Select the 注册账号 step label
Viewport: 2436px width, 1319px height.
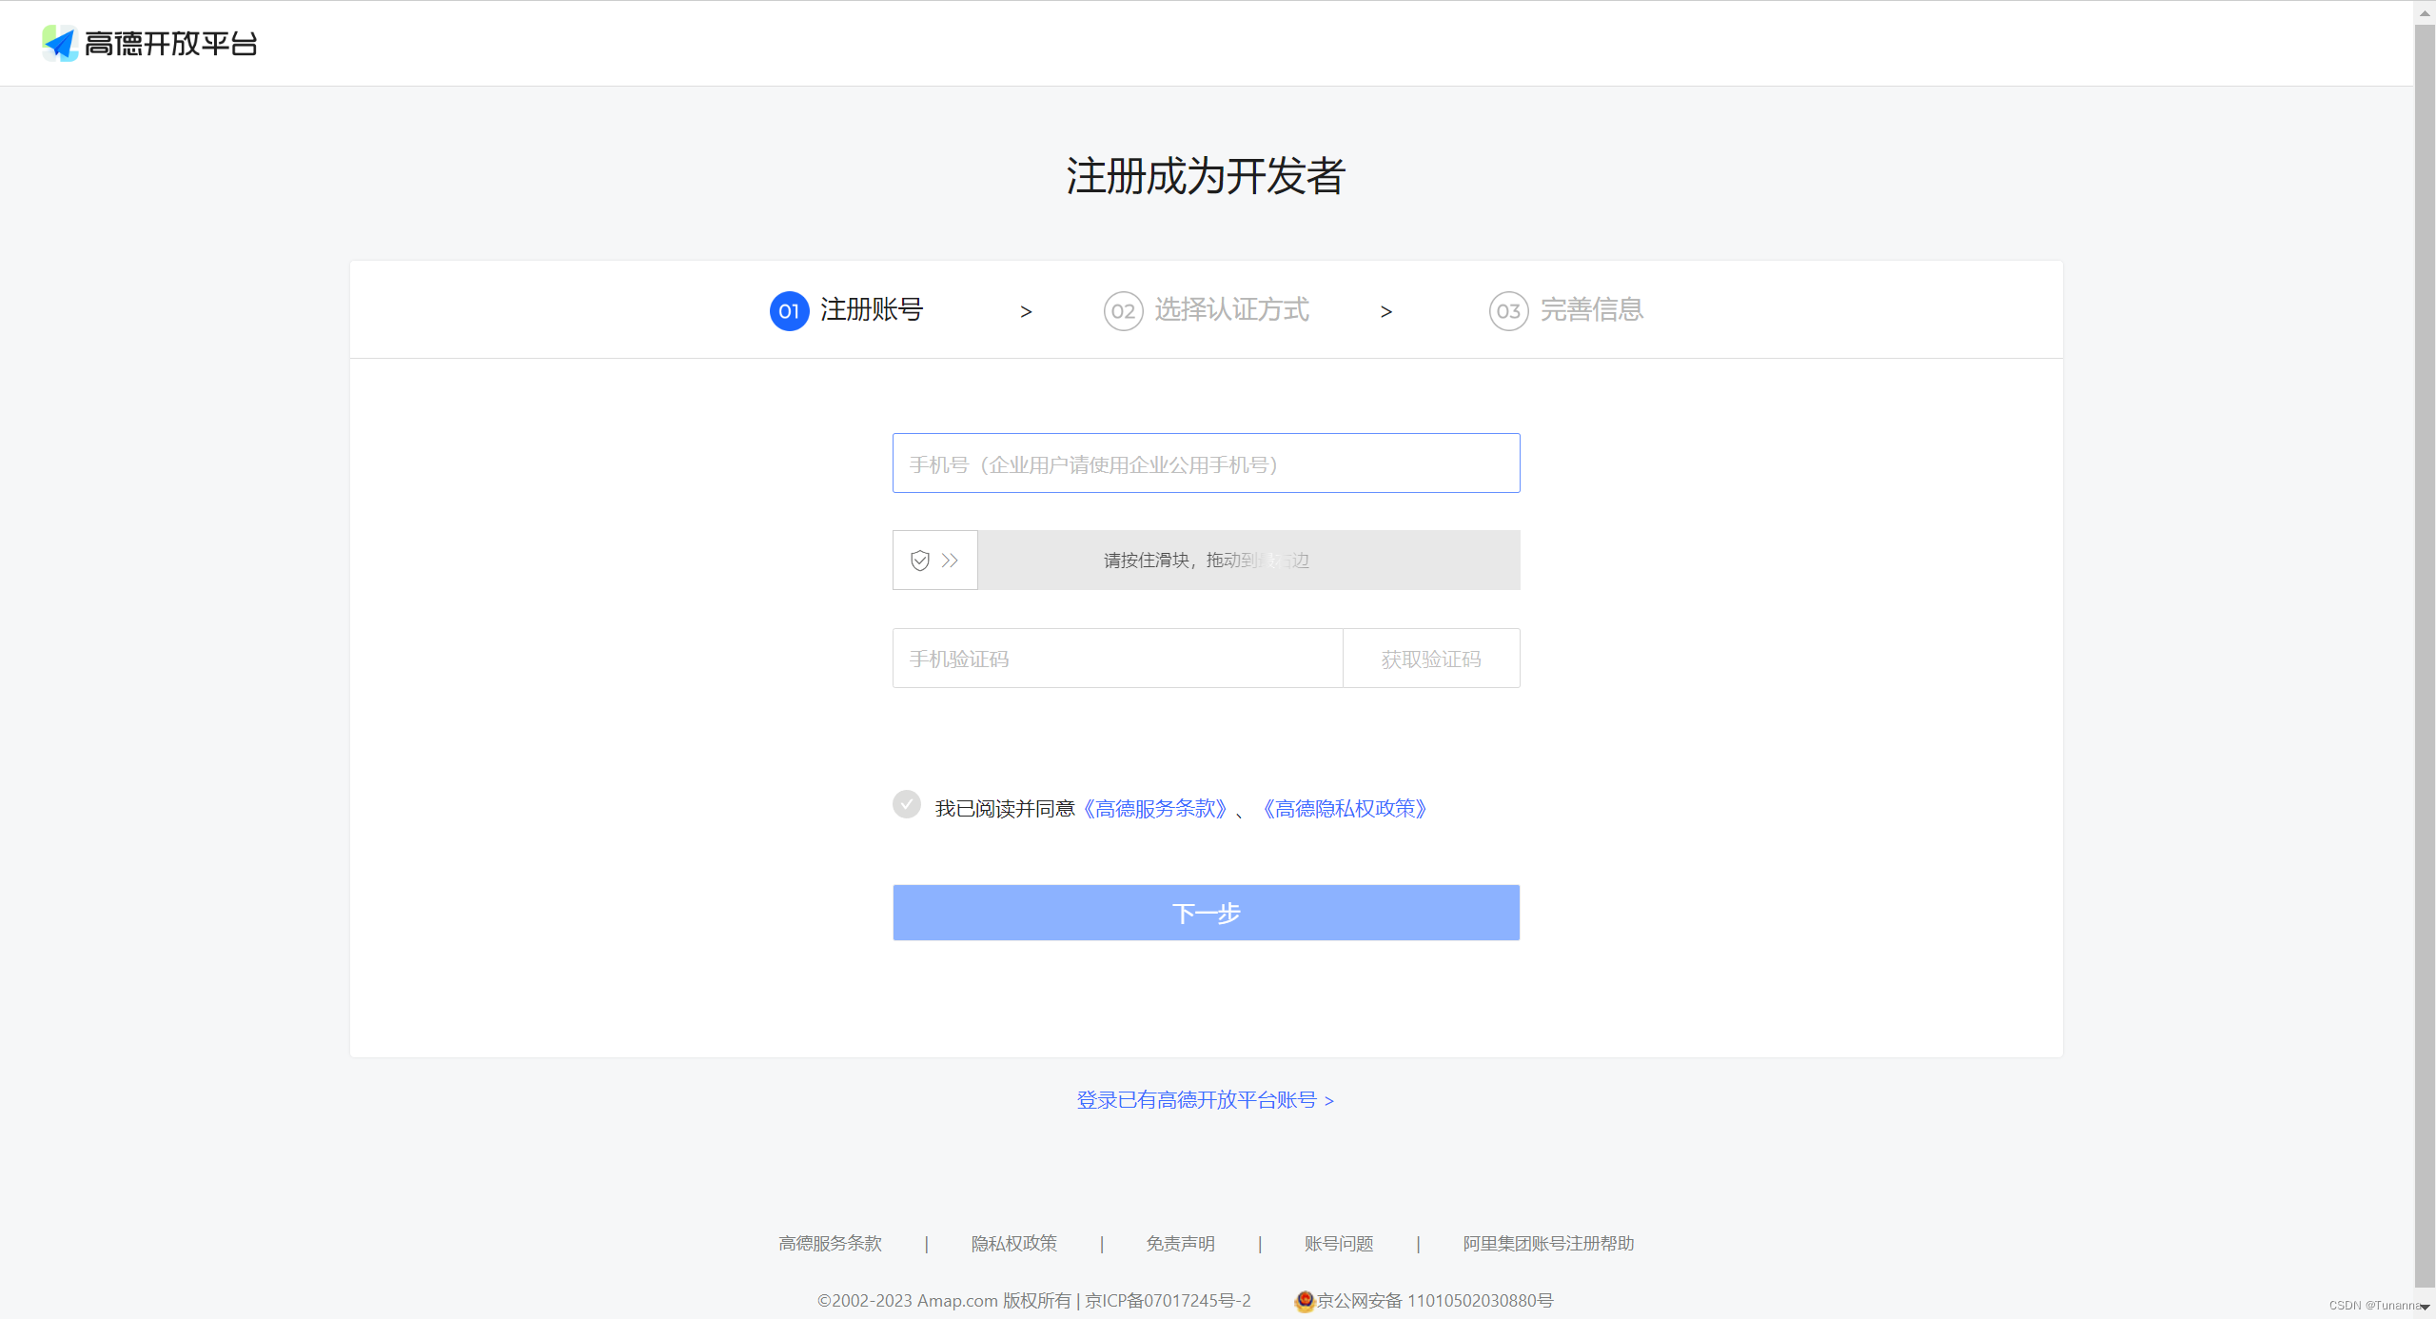coord(872,310)
